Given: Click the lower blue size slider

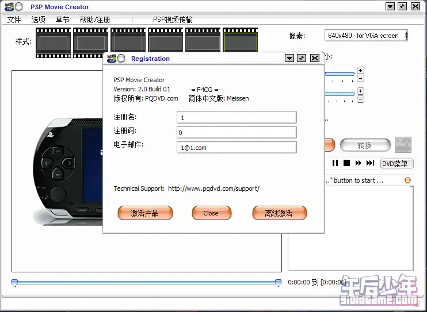Looking at the screenshot, I should [340, 94].
